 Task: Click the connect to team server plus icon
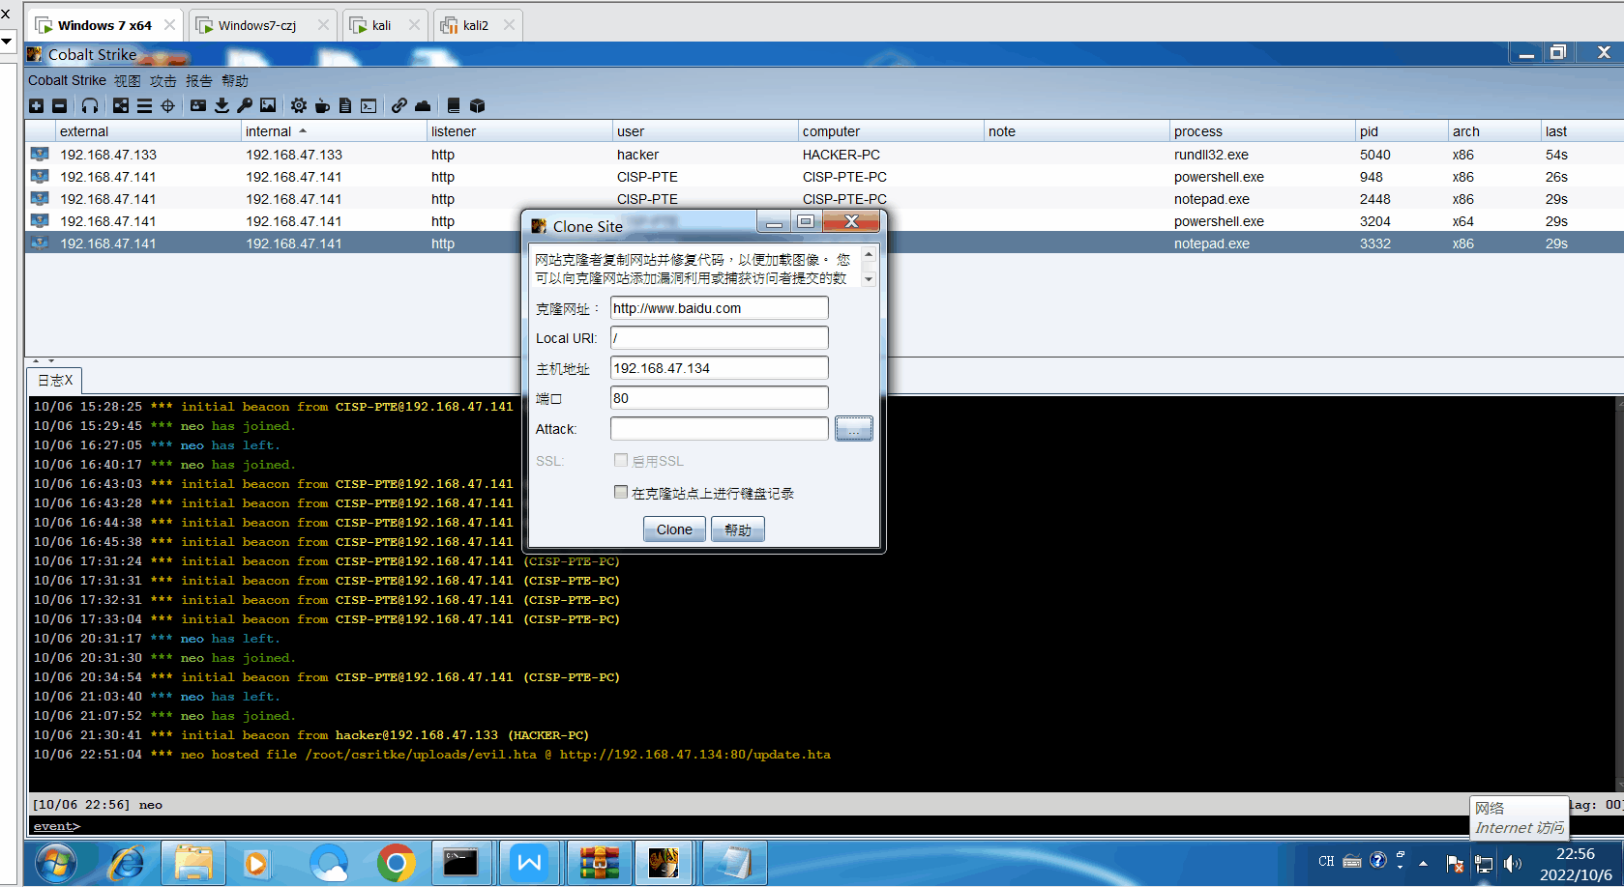tap(37, 106)
